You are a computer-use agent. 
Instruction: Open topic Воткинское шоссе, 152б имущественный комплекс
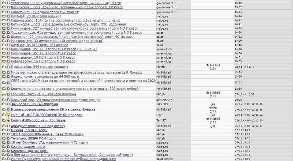(67, 7)
